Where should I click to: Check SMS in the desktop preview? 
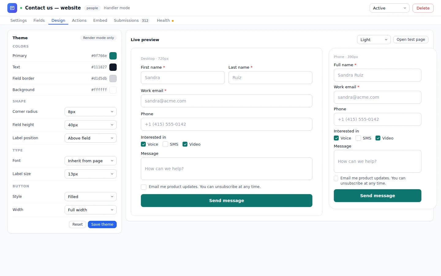[165, 144]
